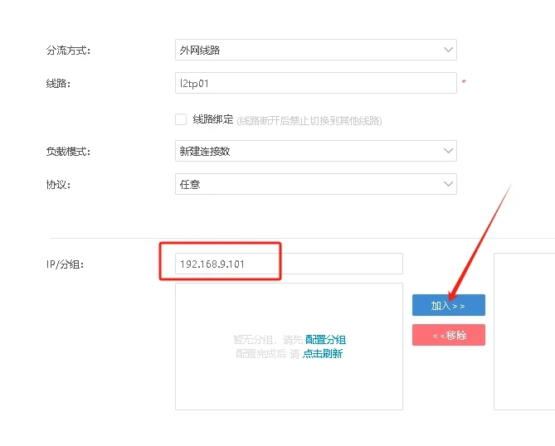
Task: Open the 负载模式 dropdown chevron
Action: (x=448, y=151)
